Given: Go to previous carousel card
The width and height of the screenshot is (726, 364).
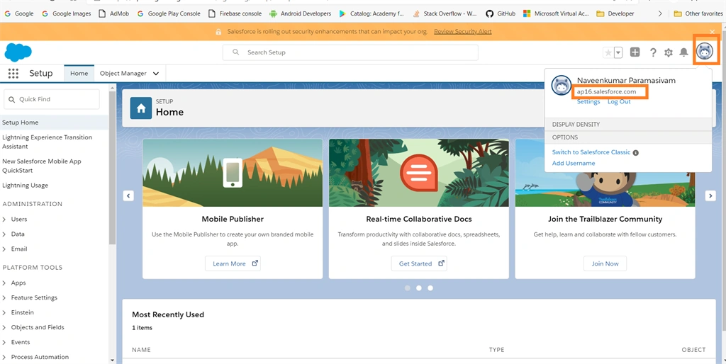Looking at the screenshot, I should pos(128,195).
